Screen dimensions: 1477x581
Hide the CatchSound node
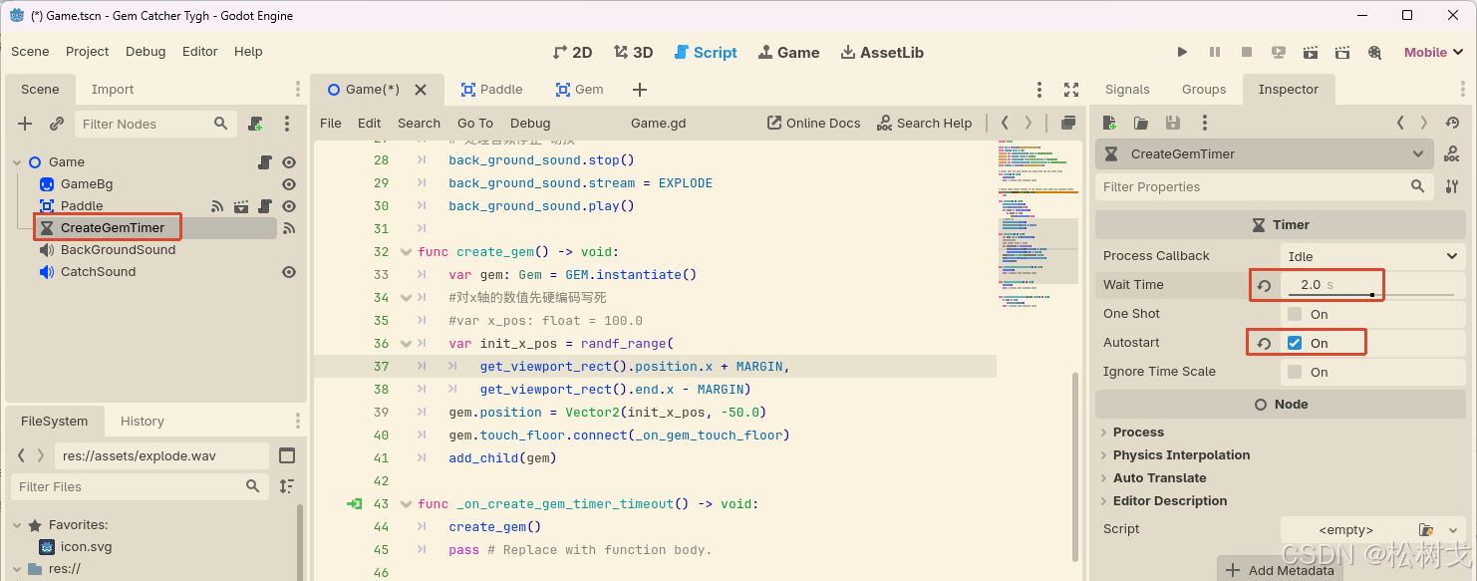(x=289, y=272)
